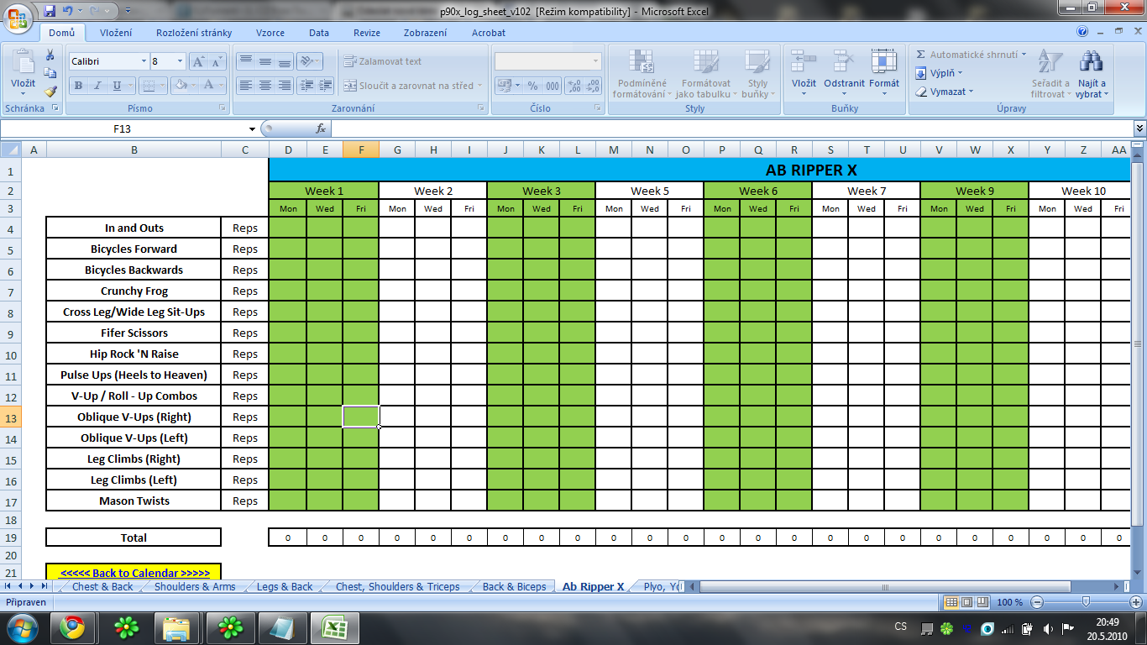Align cell text to the left
The image size is (1147, 645).
pyautogui.click(x=245, y=85)
